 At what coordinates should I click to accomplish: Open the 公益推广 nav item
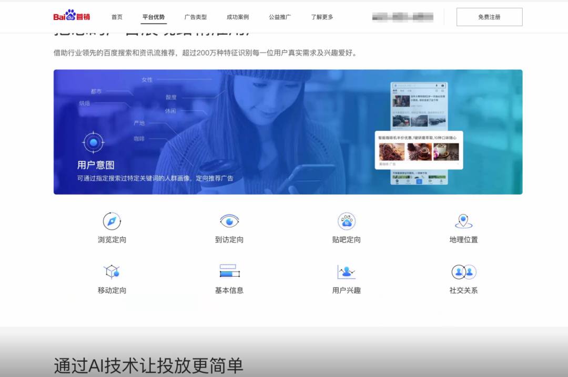280,17
